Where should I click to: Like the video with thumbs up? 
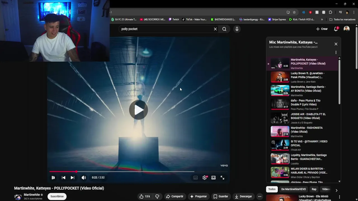pyautogui.click(x=145, y=197)
